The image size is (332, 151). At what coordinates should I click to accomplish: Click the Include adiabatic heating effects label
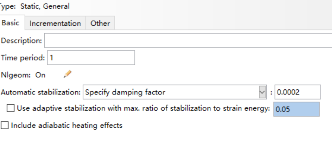(x=67, y=125)
